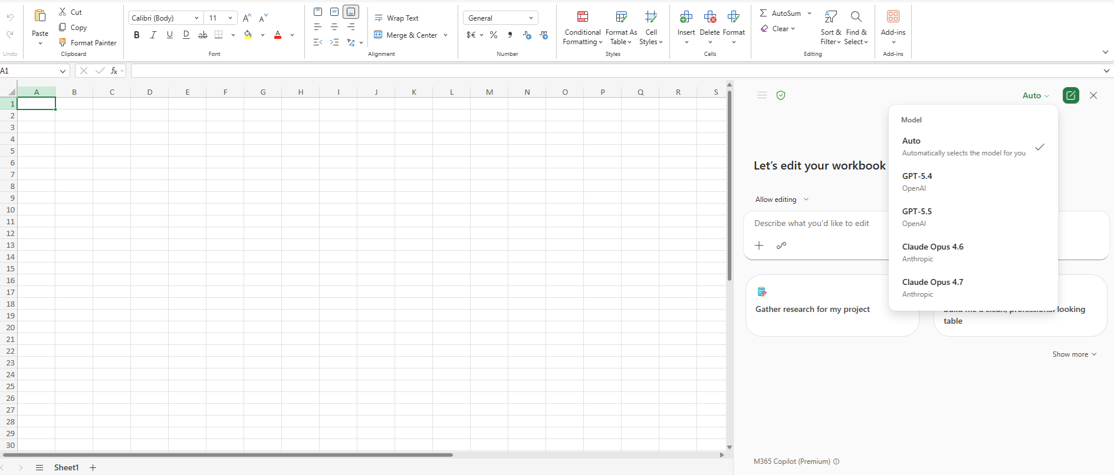Add a new sheet with plus icon

click(x=93, y=467)
